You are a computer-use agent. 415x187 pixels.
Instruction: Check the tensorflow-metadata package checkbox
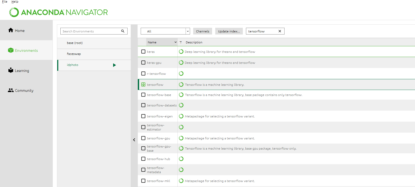[143, 170]
